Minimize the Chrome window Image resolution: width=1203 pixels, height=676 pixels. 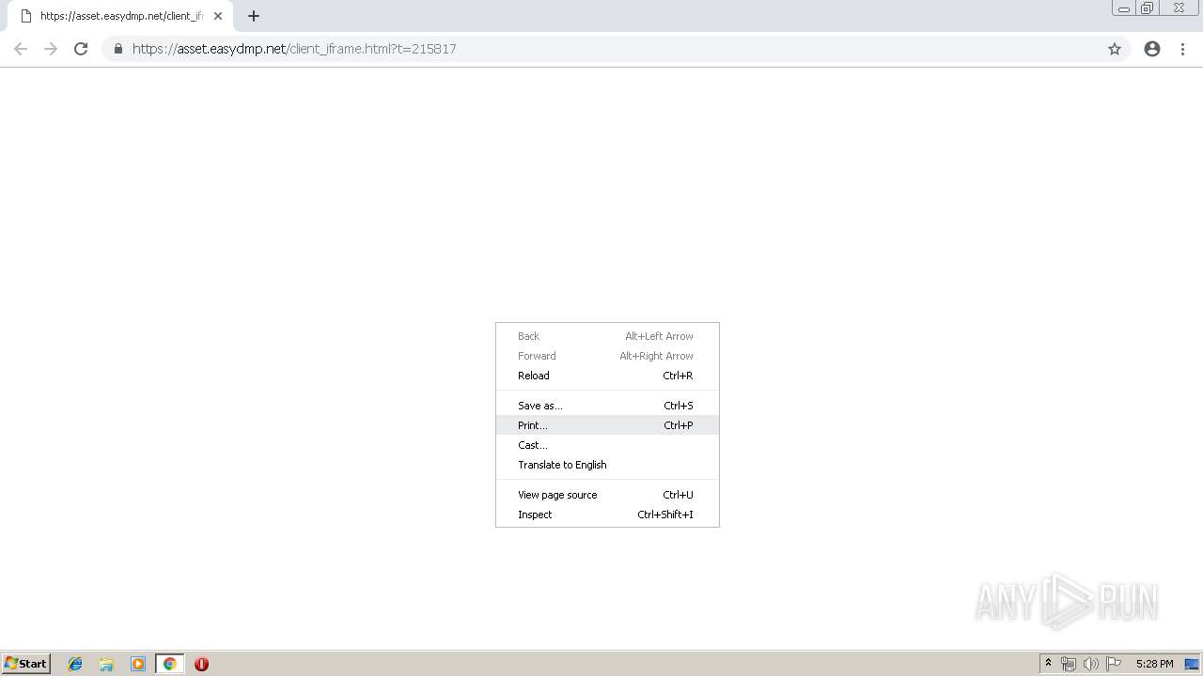click(1124, 8)
